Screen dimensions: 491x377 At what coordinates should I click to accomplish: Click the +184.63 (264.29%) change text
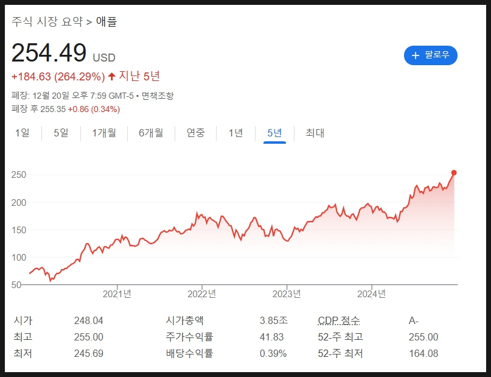[x=58, y=77]
